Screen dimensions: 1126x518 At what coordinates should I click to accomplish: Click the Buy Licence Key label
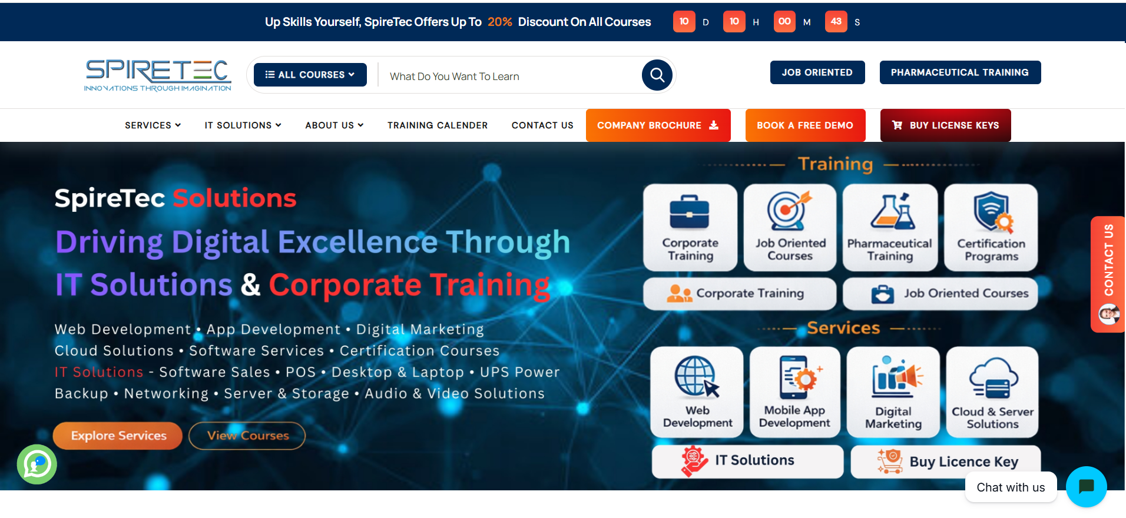(963, 461)
